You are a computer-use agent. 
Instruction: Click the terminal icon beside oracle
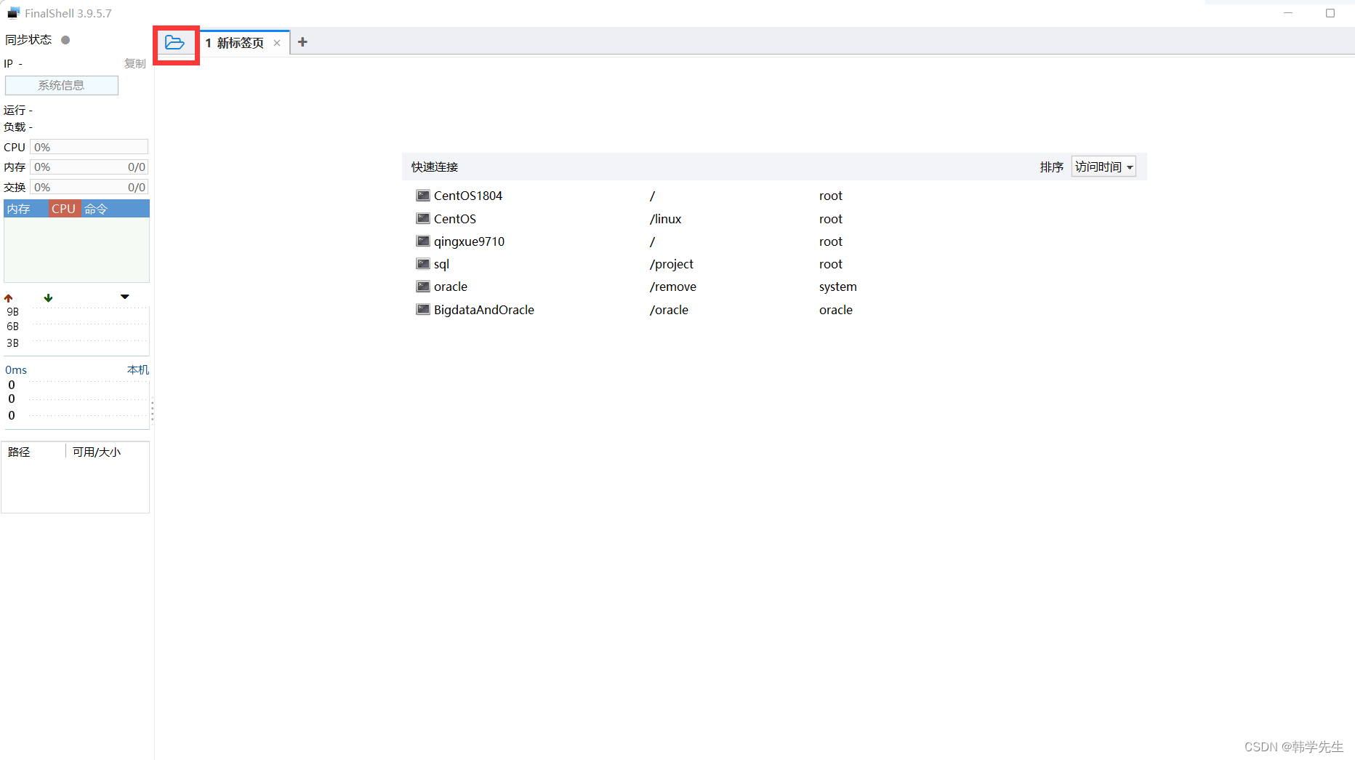422,286
